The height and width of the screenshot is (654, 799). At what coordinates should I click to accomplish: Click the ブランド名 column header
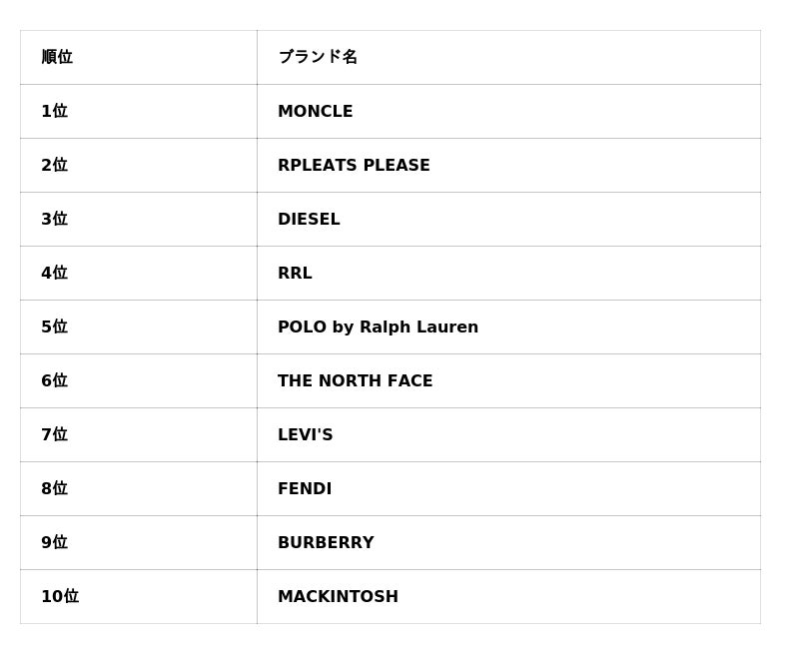pos(318,57)
